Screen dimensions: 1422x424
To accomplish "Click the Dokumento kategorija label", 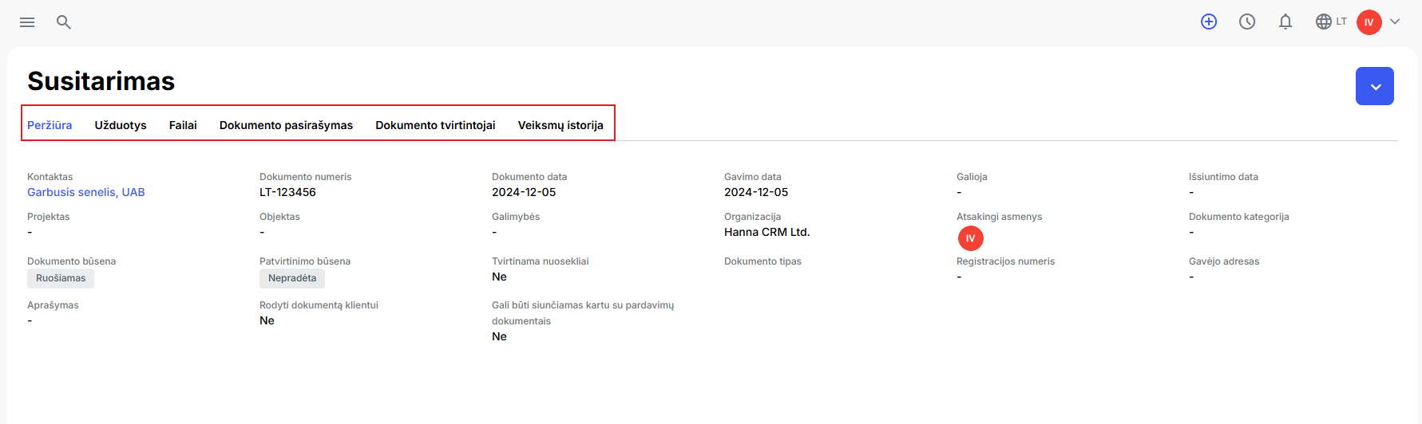I will click(1239, 217).
